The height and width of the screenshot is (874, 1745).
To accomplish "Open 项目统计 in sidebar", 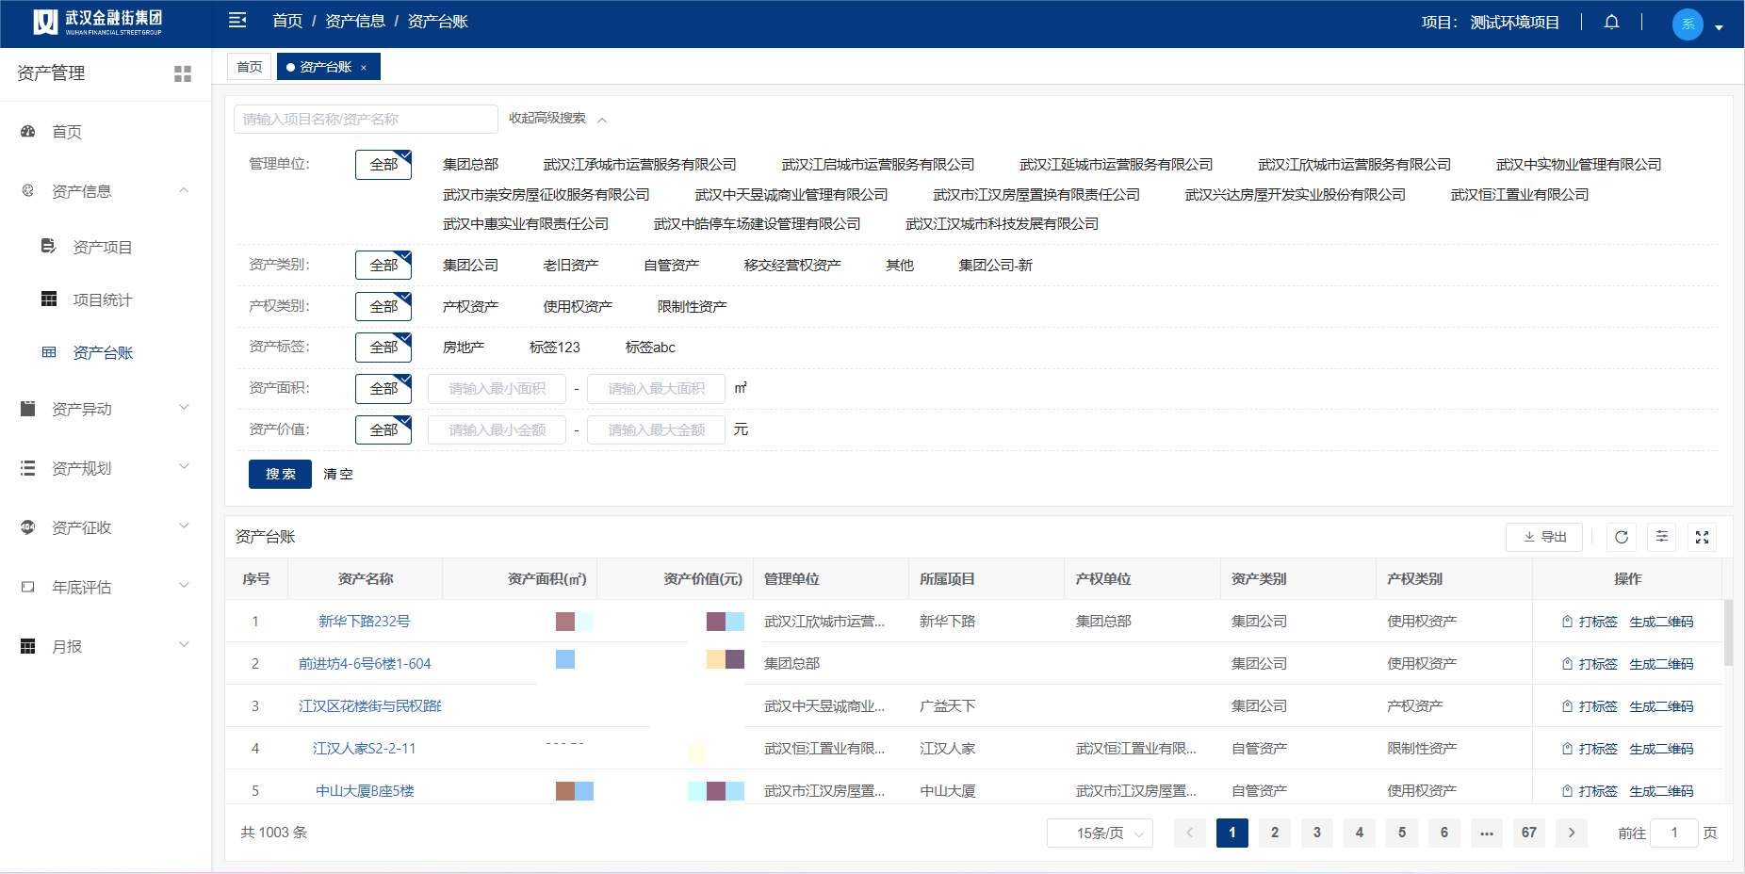I will [103, 299].
